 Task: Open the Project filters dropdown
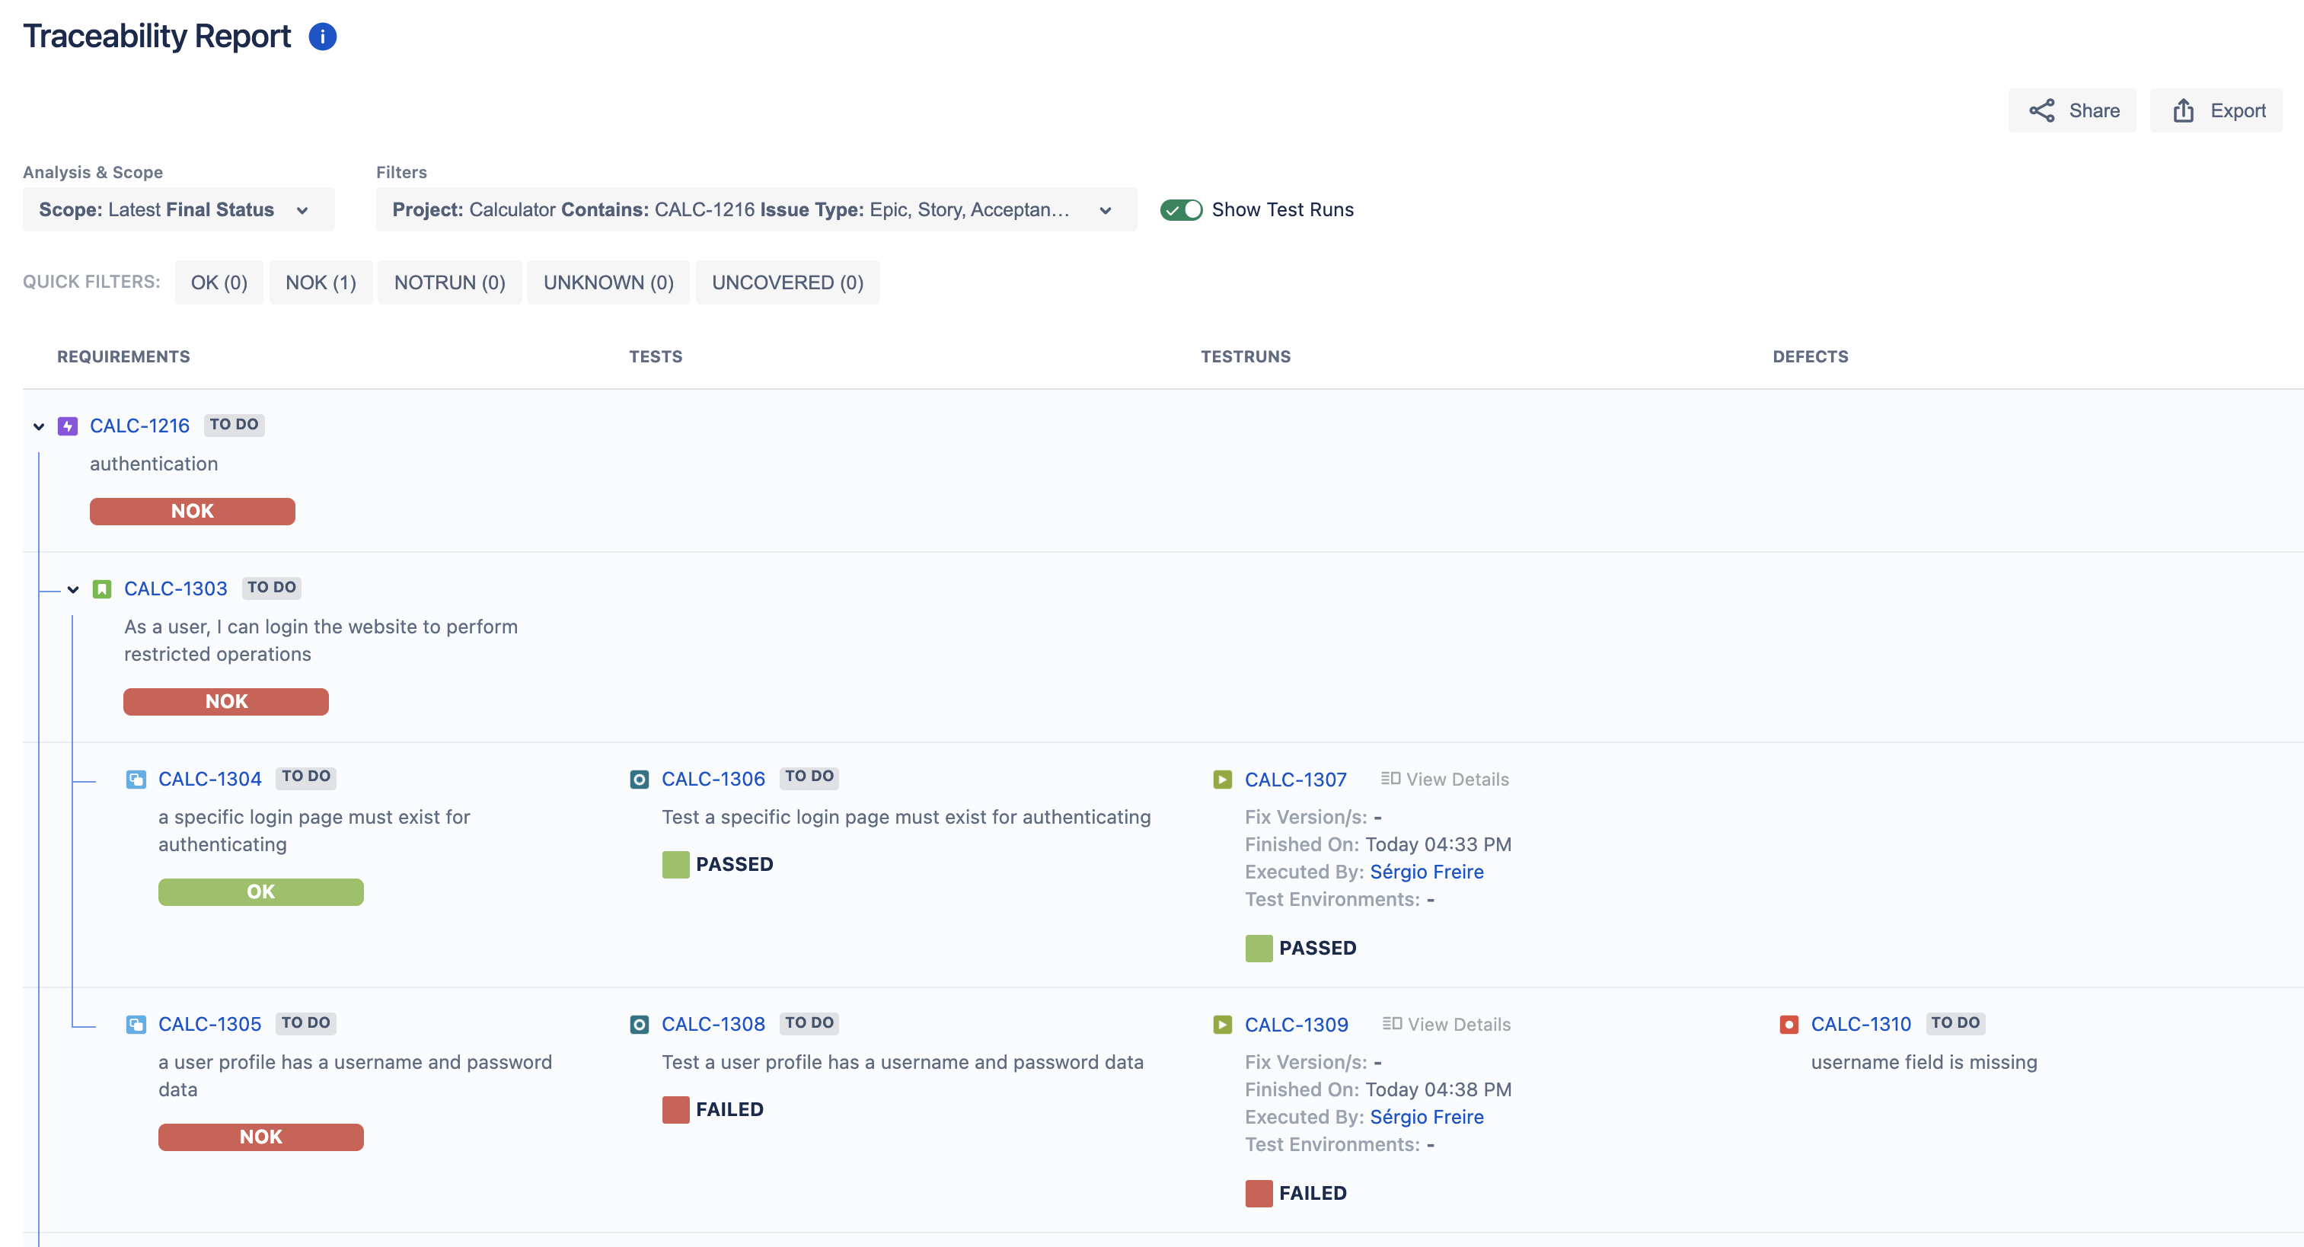click(756, 209)
